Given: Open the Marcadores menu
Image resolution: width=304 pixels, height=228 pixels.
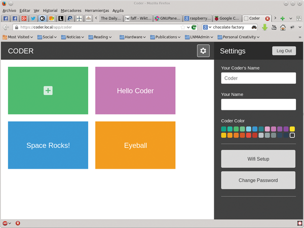Looking at the screenshot, I should (71, 10).
